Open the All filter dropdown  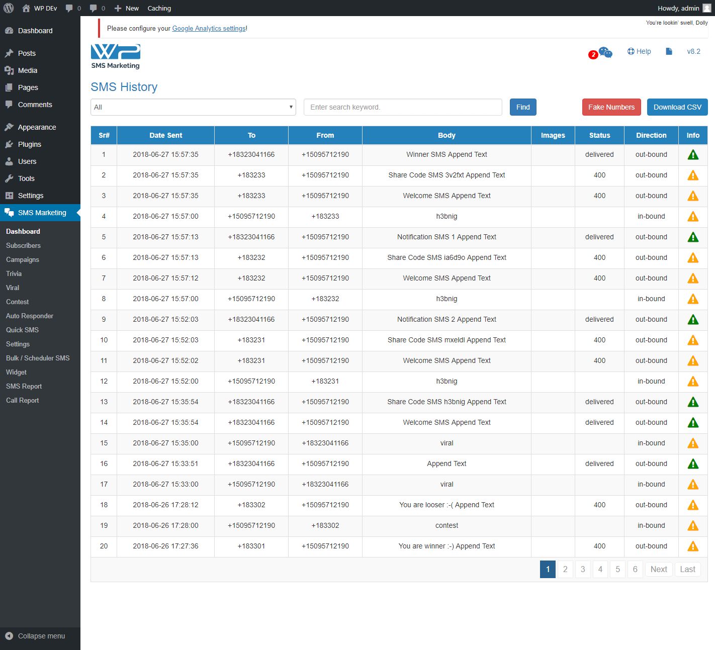[193, 107]
